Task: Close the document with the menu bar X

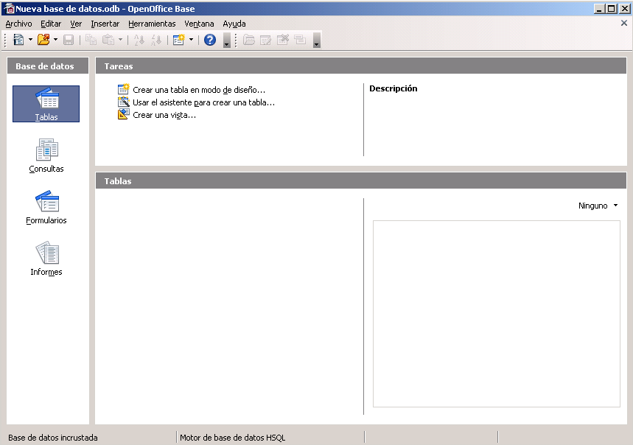Action: 623,23
